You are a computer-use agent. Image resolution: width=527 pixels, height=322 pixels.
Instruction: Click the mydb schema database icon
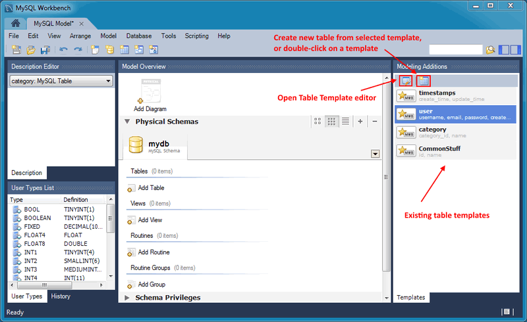tap(136, 145)
